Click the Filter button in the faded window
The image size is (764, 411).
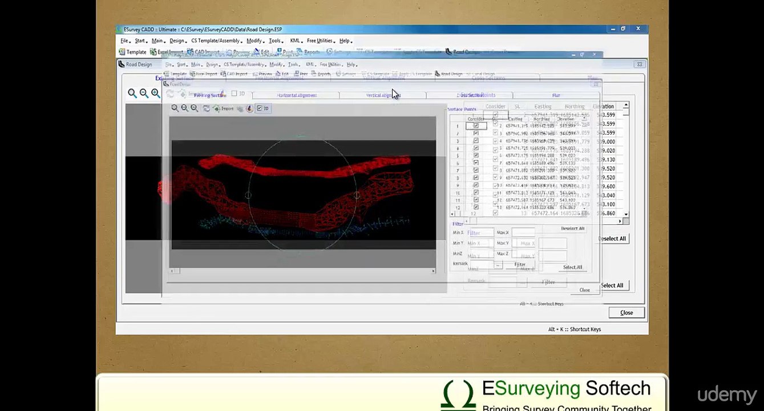pyautogui.click(x=520, y=264)
